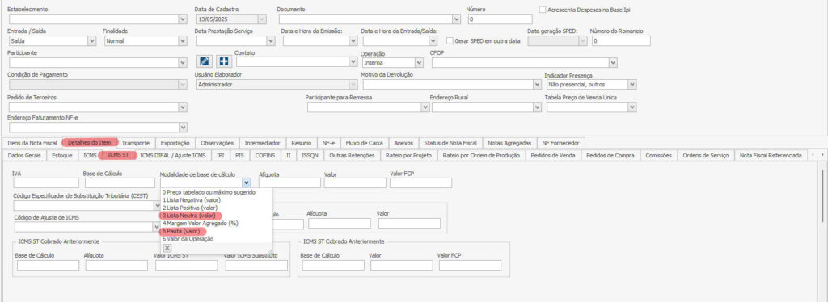Click the Número input field
This screenshot has width=828, height=302.
pyautogui.click(x=500, y=19)
